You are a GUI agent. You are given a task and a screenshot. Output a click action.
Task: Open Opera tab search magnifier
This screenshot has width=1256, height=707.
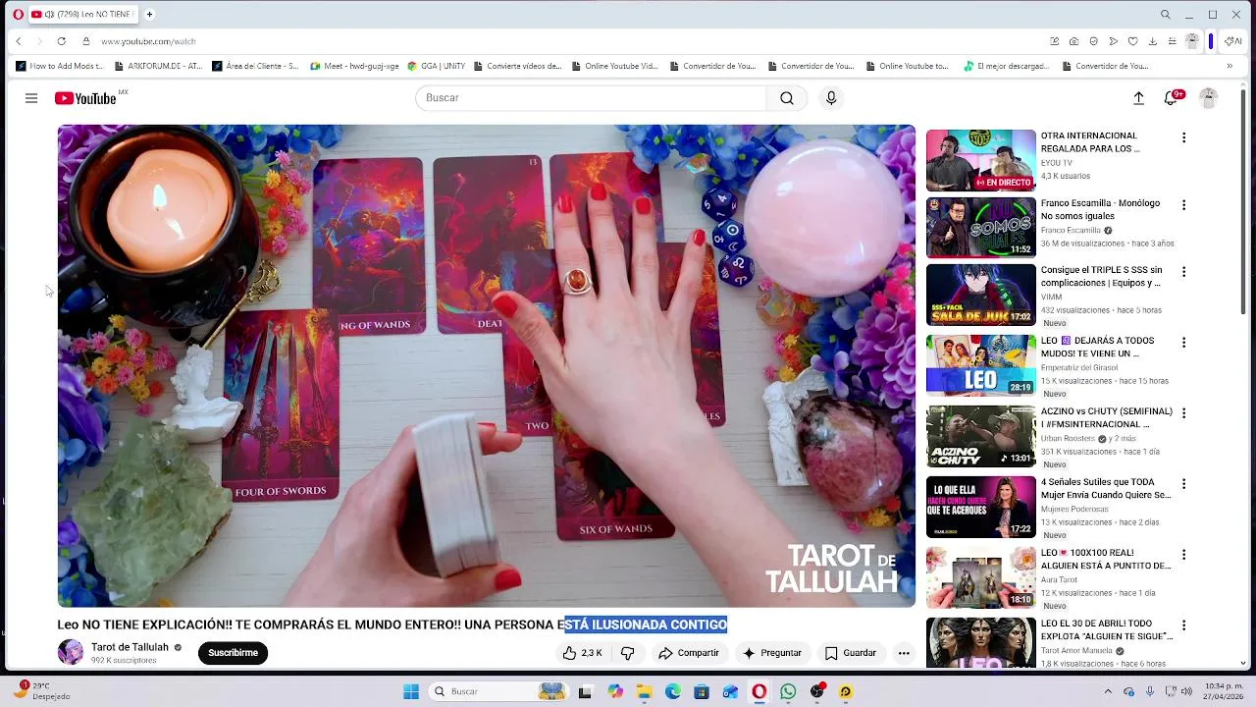(1165, 15)
